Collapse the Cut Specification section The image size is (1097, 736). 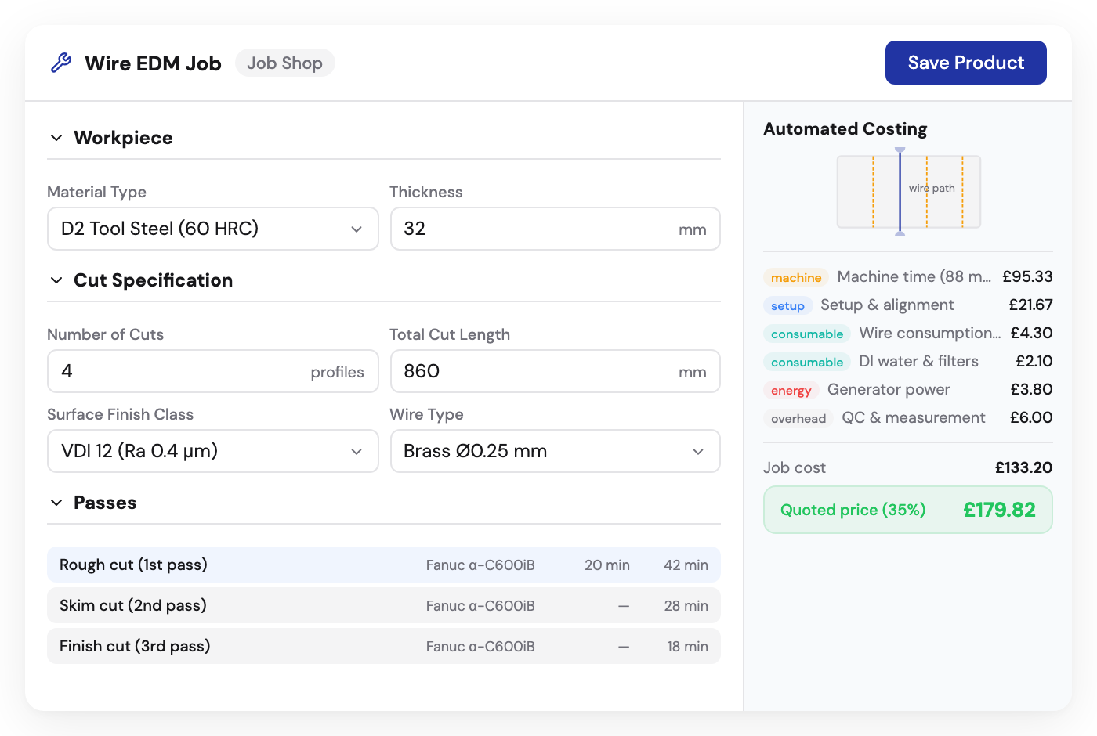56,280
